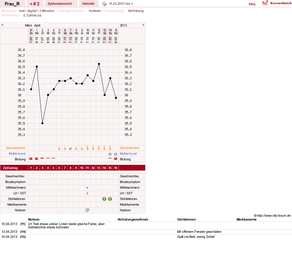Screen dimensions: 292x265
Task: Click the Zervixschleim S+ symbol on day 13
Action: (99, 148)
